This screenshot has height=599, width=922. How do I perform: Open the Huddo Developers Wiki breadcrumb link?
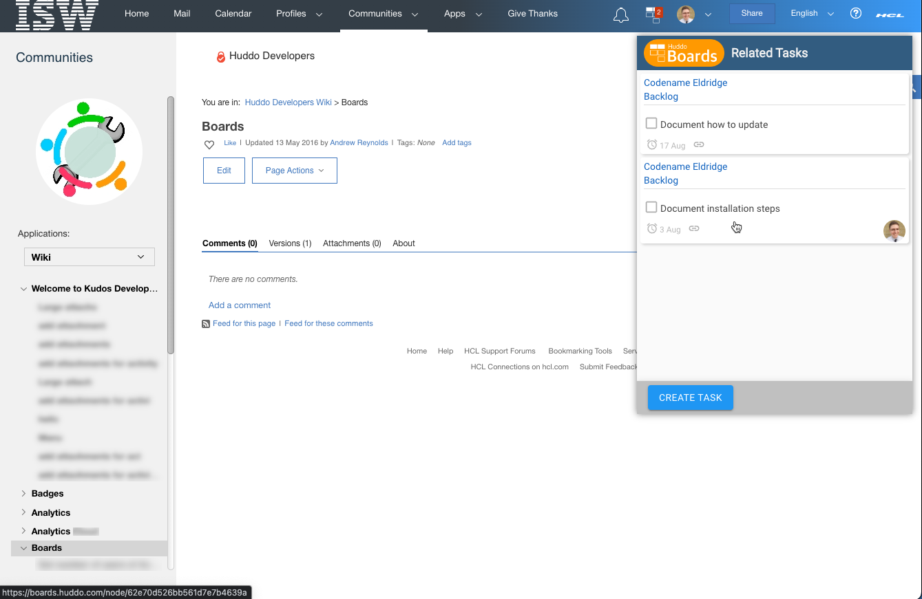(289, 102)
